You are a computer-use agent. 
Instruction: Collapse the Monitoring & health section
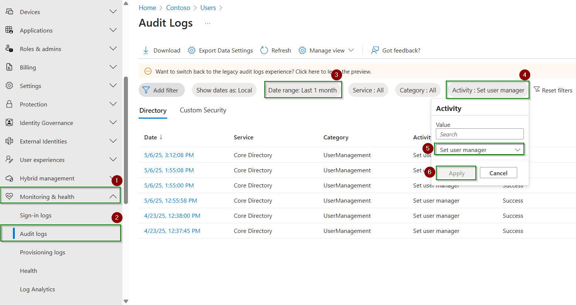coord(113,196)
